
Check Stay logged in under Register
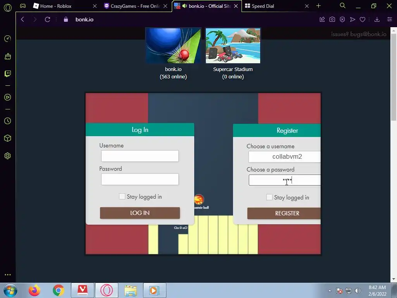(x=269, y=197)
